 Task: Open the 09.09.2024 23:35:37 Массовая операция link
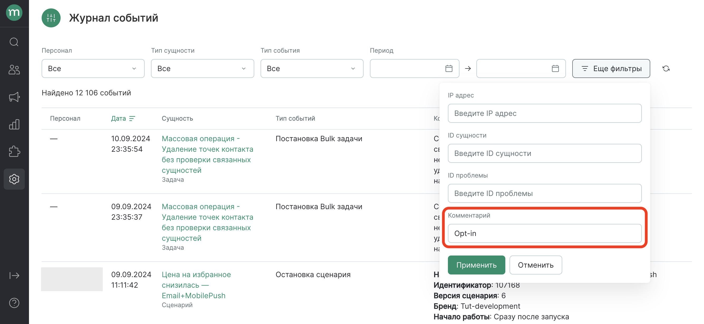tap(207, 222)
